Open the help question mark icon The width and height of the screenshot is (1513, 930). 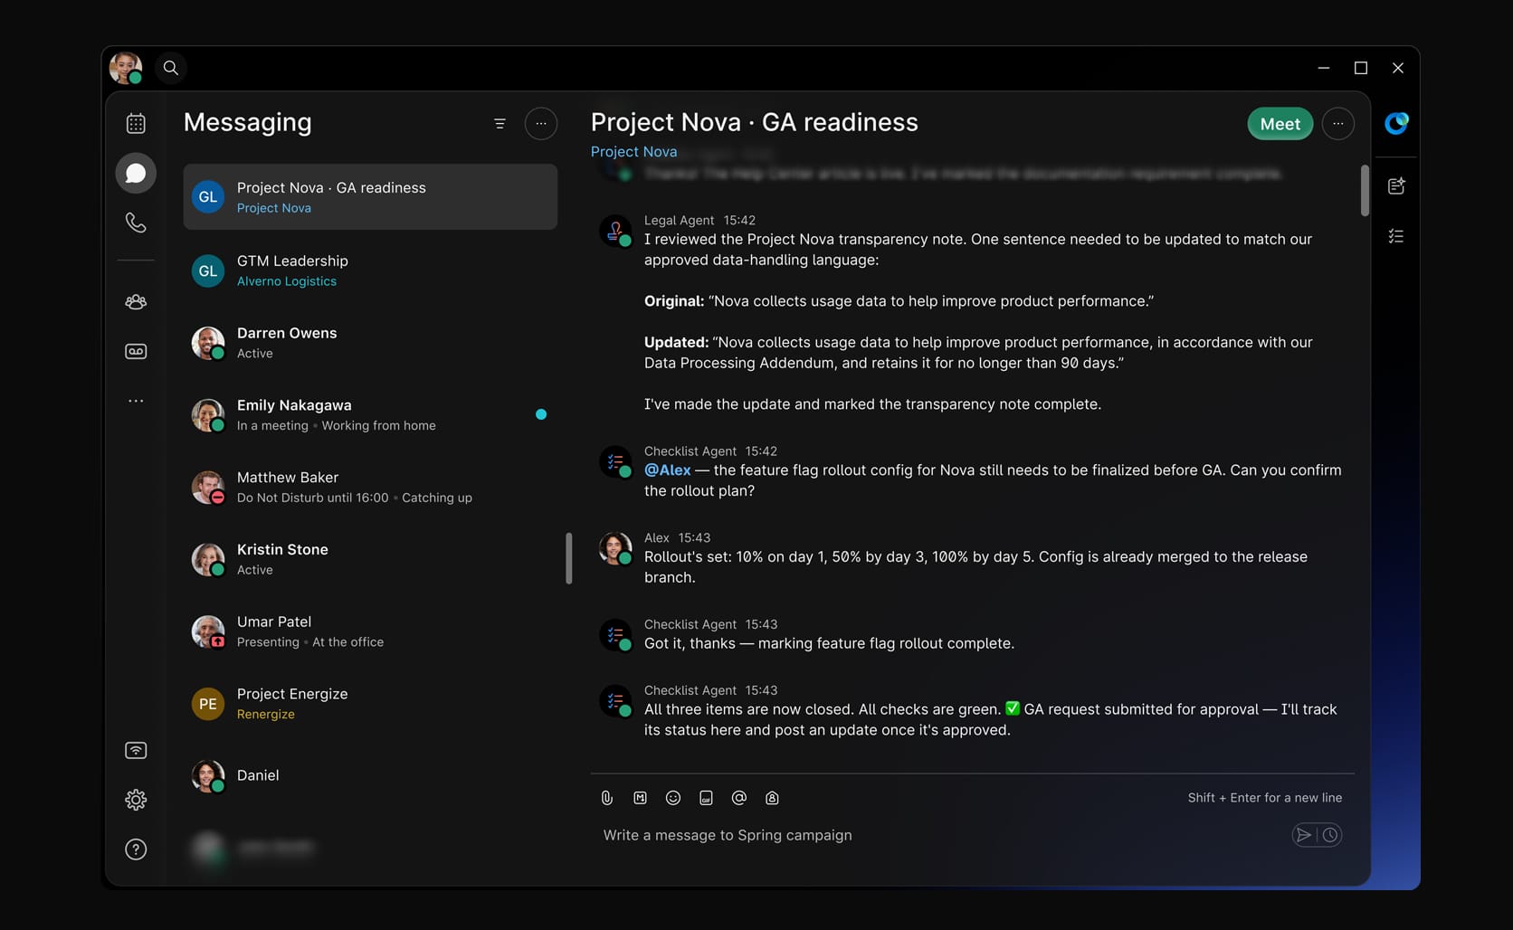point(136,849)
